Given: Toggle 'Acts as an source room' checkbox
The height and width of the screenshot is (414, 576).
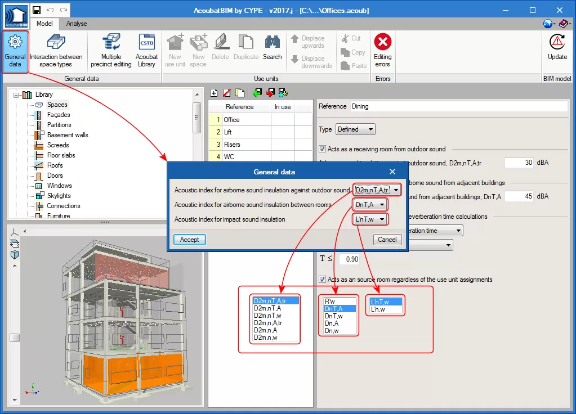Looking at the screenshot, I should 322,280.
